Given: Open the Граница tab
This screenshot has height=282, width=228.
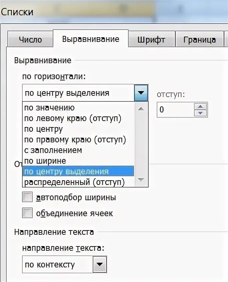Looking at the screenshot, I should (200, 39).
